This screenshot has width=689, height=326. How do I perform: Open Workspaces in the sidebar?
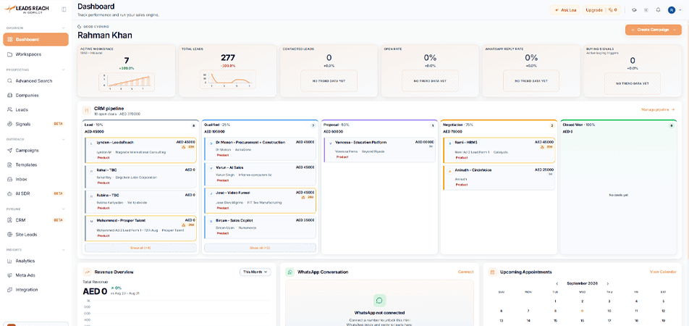click(x=35, y=54)
